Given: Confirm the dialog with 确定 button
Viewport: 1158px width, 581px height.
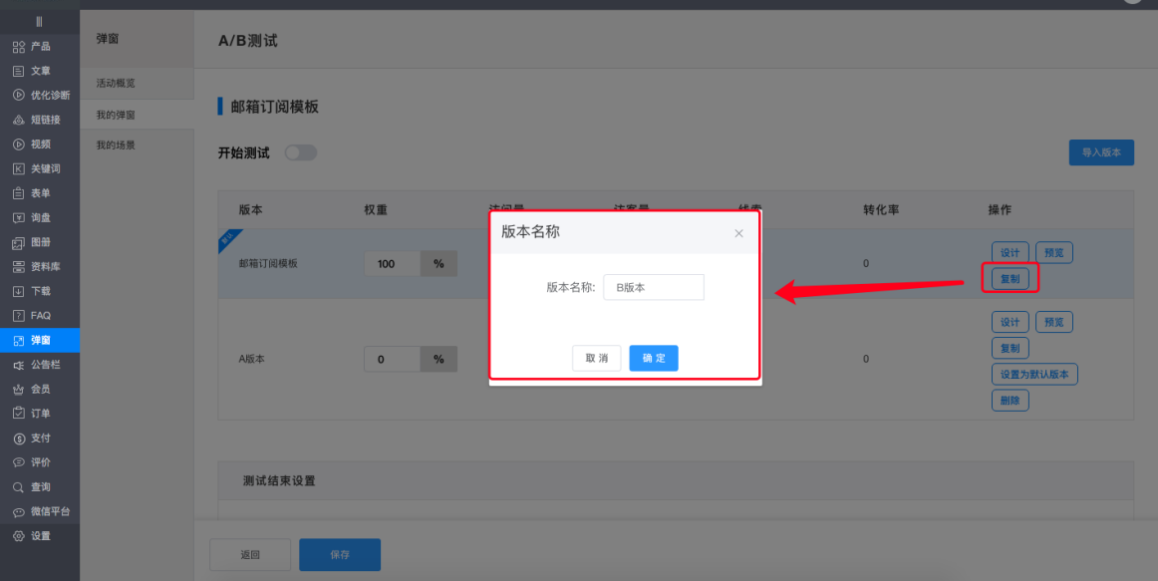Looking at the screenshot, I should pyautogui.click(x=654, y=357).
